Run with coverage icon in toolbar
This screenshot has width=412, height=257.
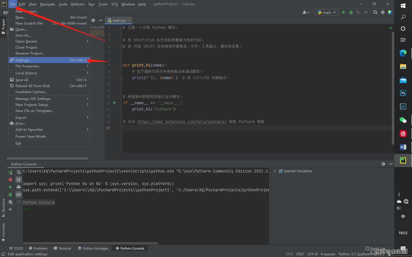click(358, 12)
